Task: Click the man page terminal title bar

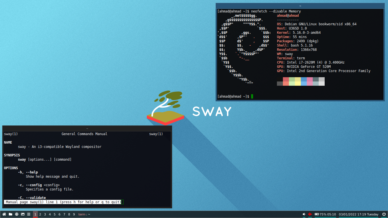Action: pos(87,129)
